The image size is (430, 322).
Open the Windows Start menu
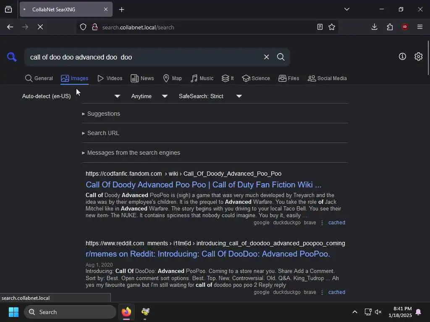tap(13, 312)
